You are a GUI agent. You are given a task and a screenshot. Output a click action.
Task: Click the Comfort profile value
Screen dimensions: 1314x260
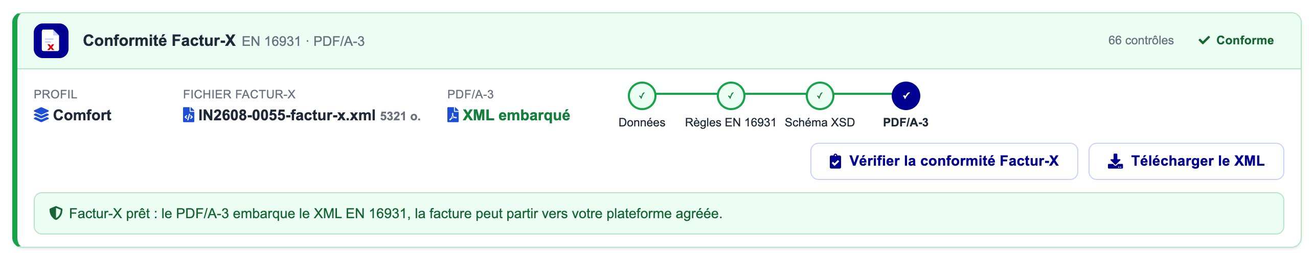coord(82,115)
